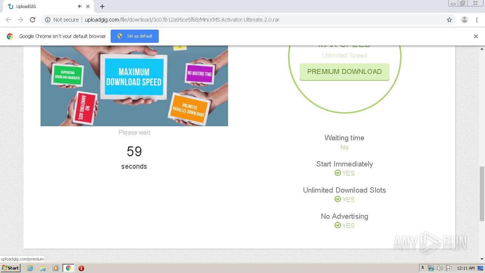Click the browser back arrow
Image resolution: width=485 pixels, height=273 pixels.
8,20
